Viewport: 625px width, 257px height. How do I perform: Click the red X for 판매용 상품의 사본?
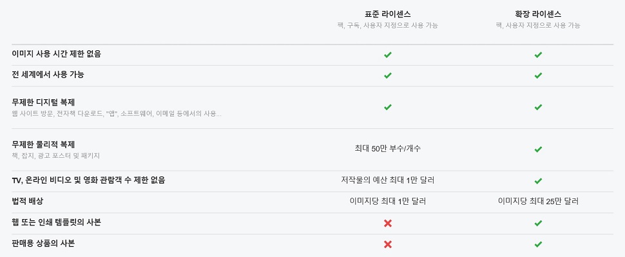point(387,244)
